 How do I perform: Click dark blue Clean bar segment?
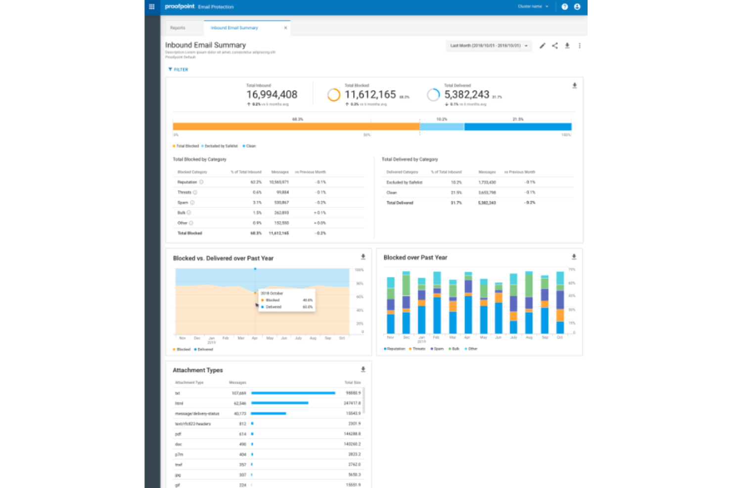pyautogui.click(x=518, y=127)
